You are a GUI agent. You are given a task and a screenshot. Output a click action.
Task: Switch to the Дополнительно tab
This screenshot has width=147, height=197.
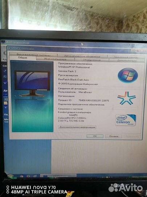pos(127,61)
